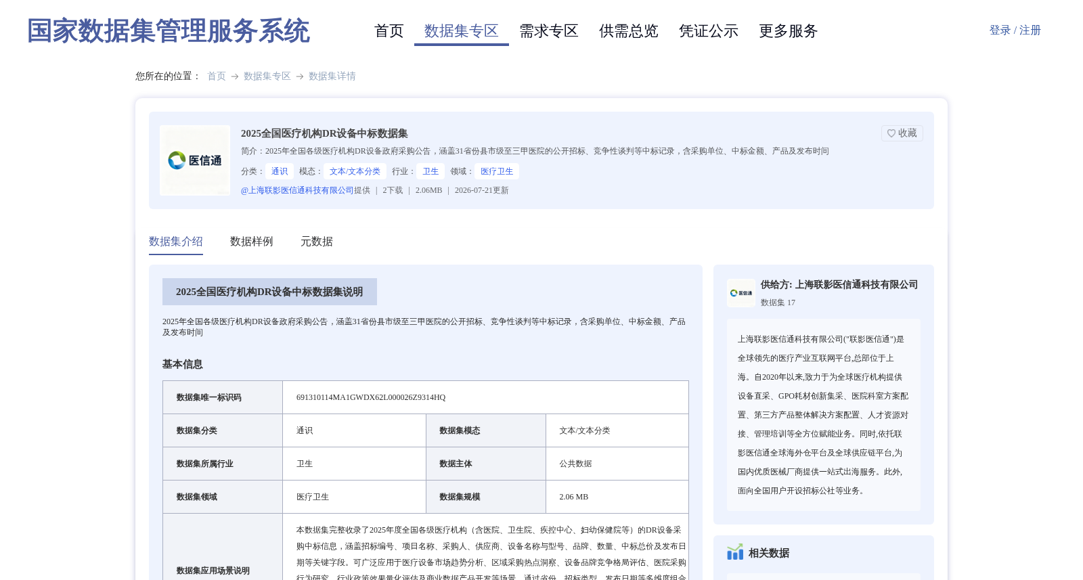Click 数据集专区 in the breadcrumb trail
1083x580 pixels.
point(267,76)
